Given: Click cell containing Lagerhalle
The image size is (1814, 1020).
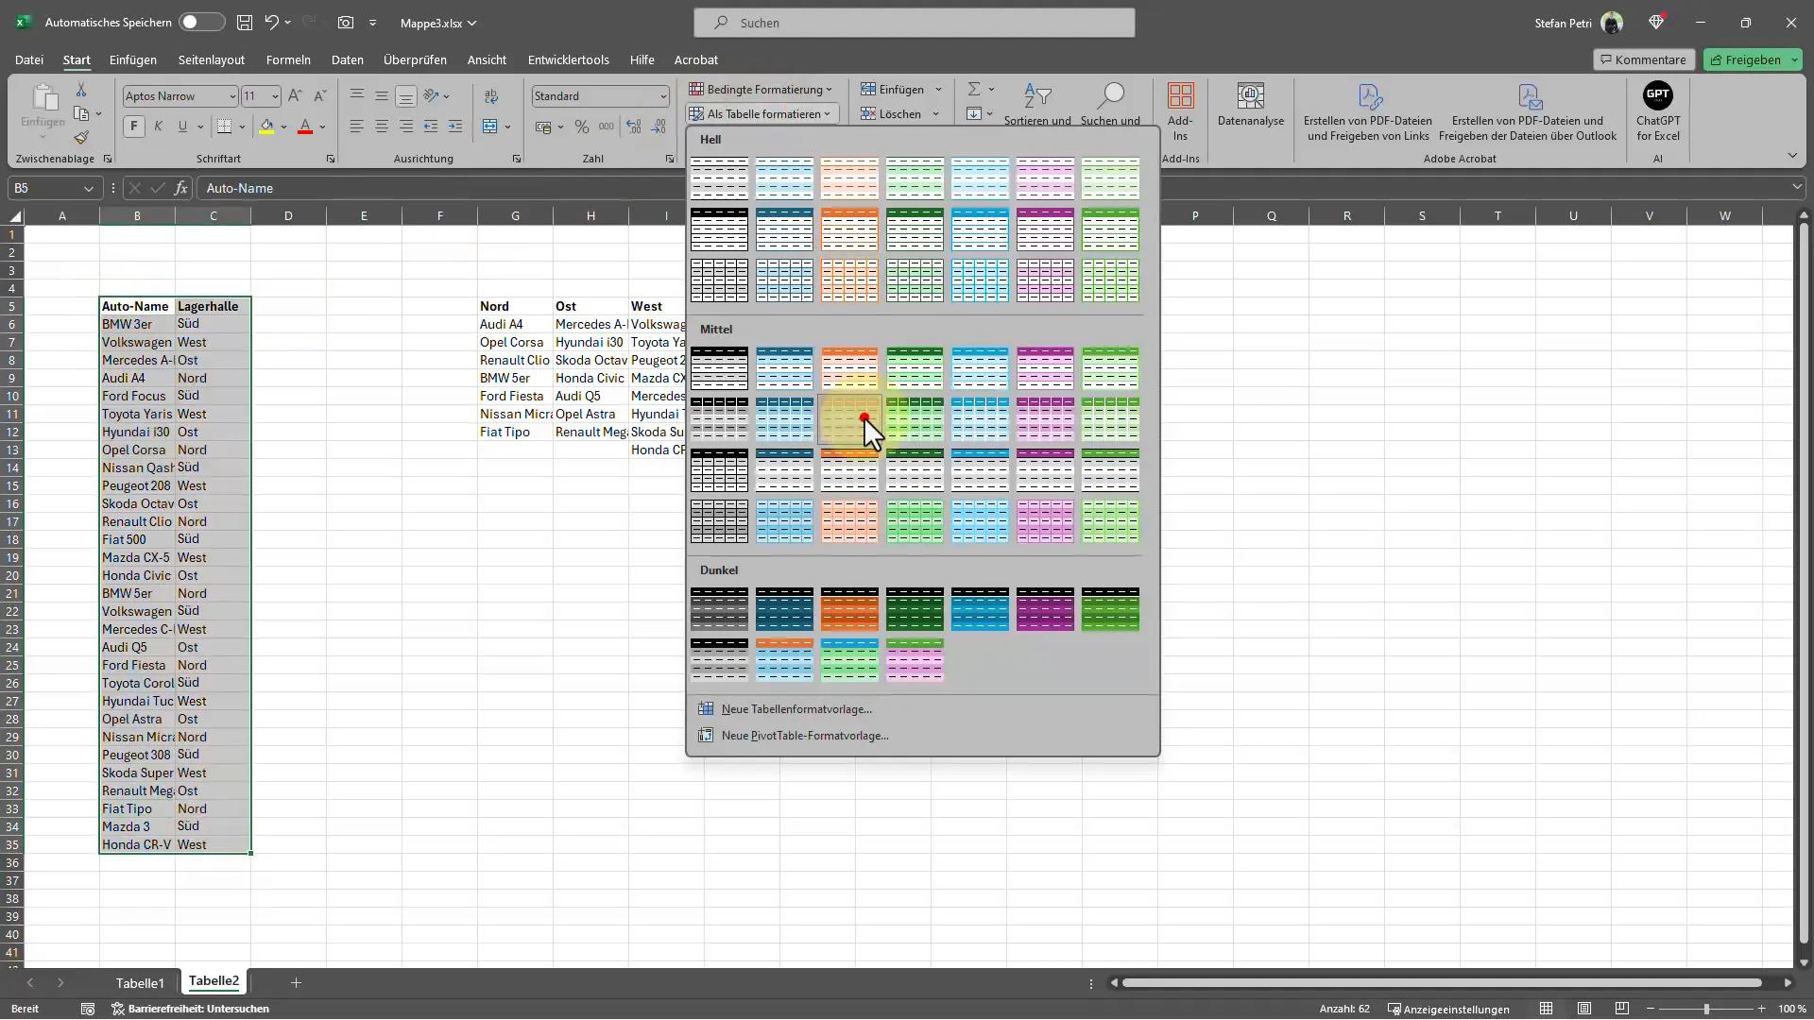Looking at the screenshot, I should click(x=213, y=306).
